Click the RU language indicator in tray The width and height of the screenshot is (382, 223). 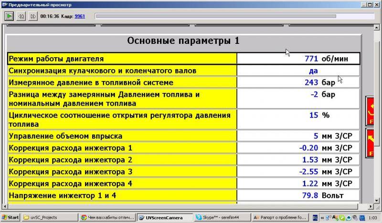click(315, 218)
